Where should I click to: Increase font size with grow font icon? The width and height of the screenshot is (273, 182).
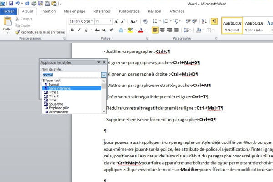[x=116, y=21]
